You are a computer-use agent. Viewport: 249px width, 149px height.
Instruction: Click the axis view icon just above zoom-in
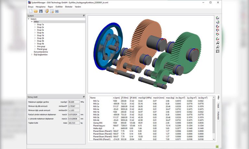[x=218, y=39]
